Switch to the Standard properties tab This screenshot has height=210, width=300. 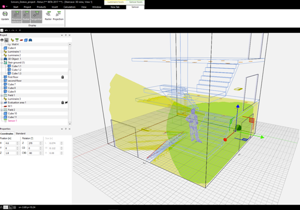21,134
